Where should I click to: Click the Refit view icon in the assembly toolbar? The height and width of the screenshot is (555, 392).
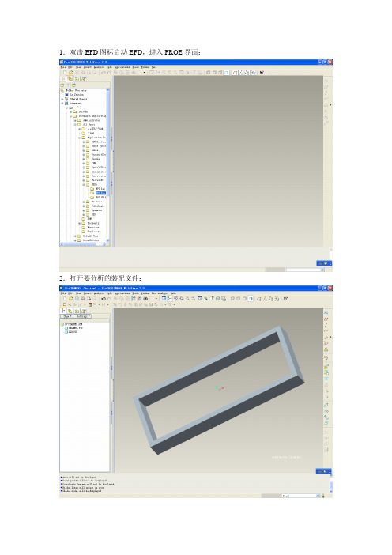pos(199,299)
